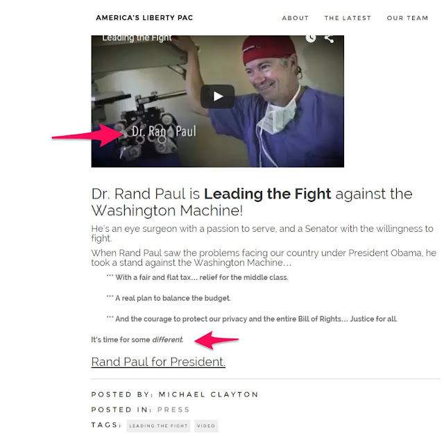Click the eye surgeon paragraph text
Image resolution: width=444 pixels, height=436 pixels.
click(262, 233)
